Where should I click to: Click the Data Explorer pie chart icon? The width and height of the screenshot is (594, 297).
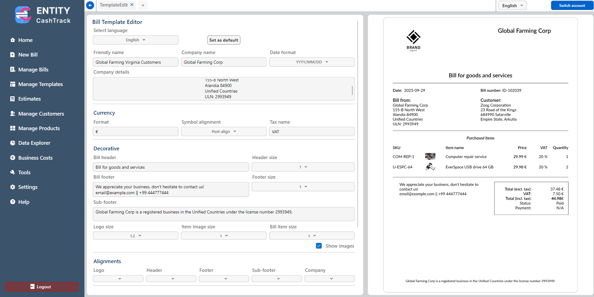[x=13, y=143]
